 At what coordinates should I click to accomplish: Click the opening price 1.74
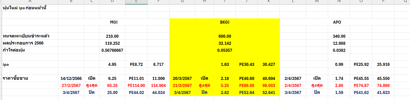[339, 78]
